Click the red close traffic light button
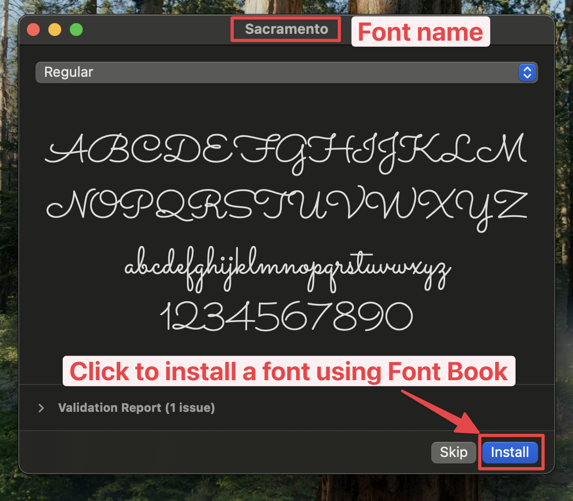This screenshot has width=573, height=501. tap(33, 30)
